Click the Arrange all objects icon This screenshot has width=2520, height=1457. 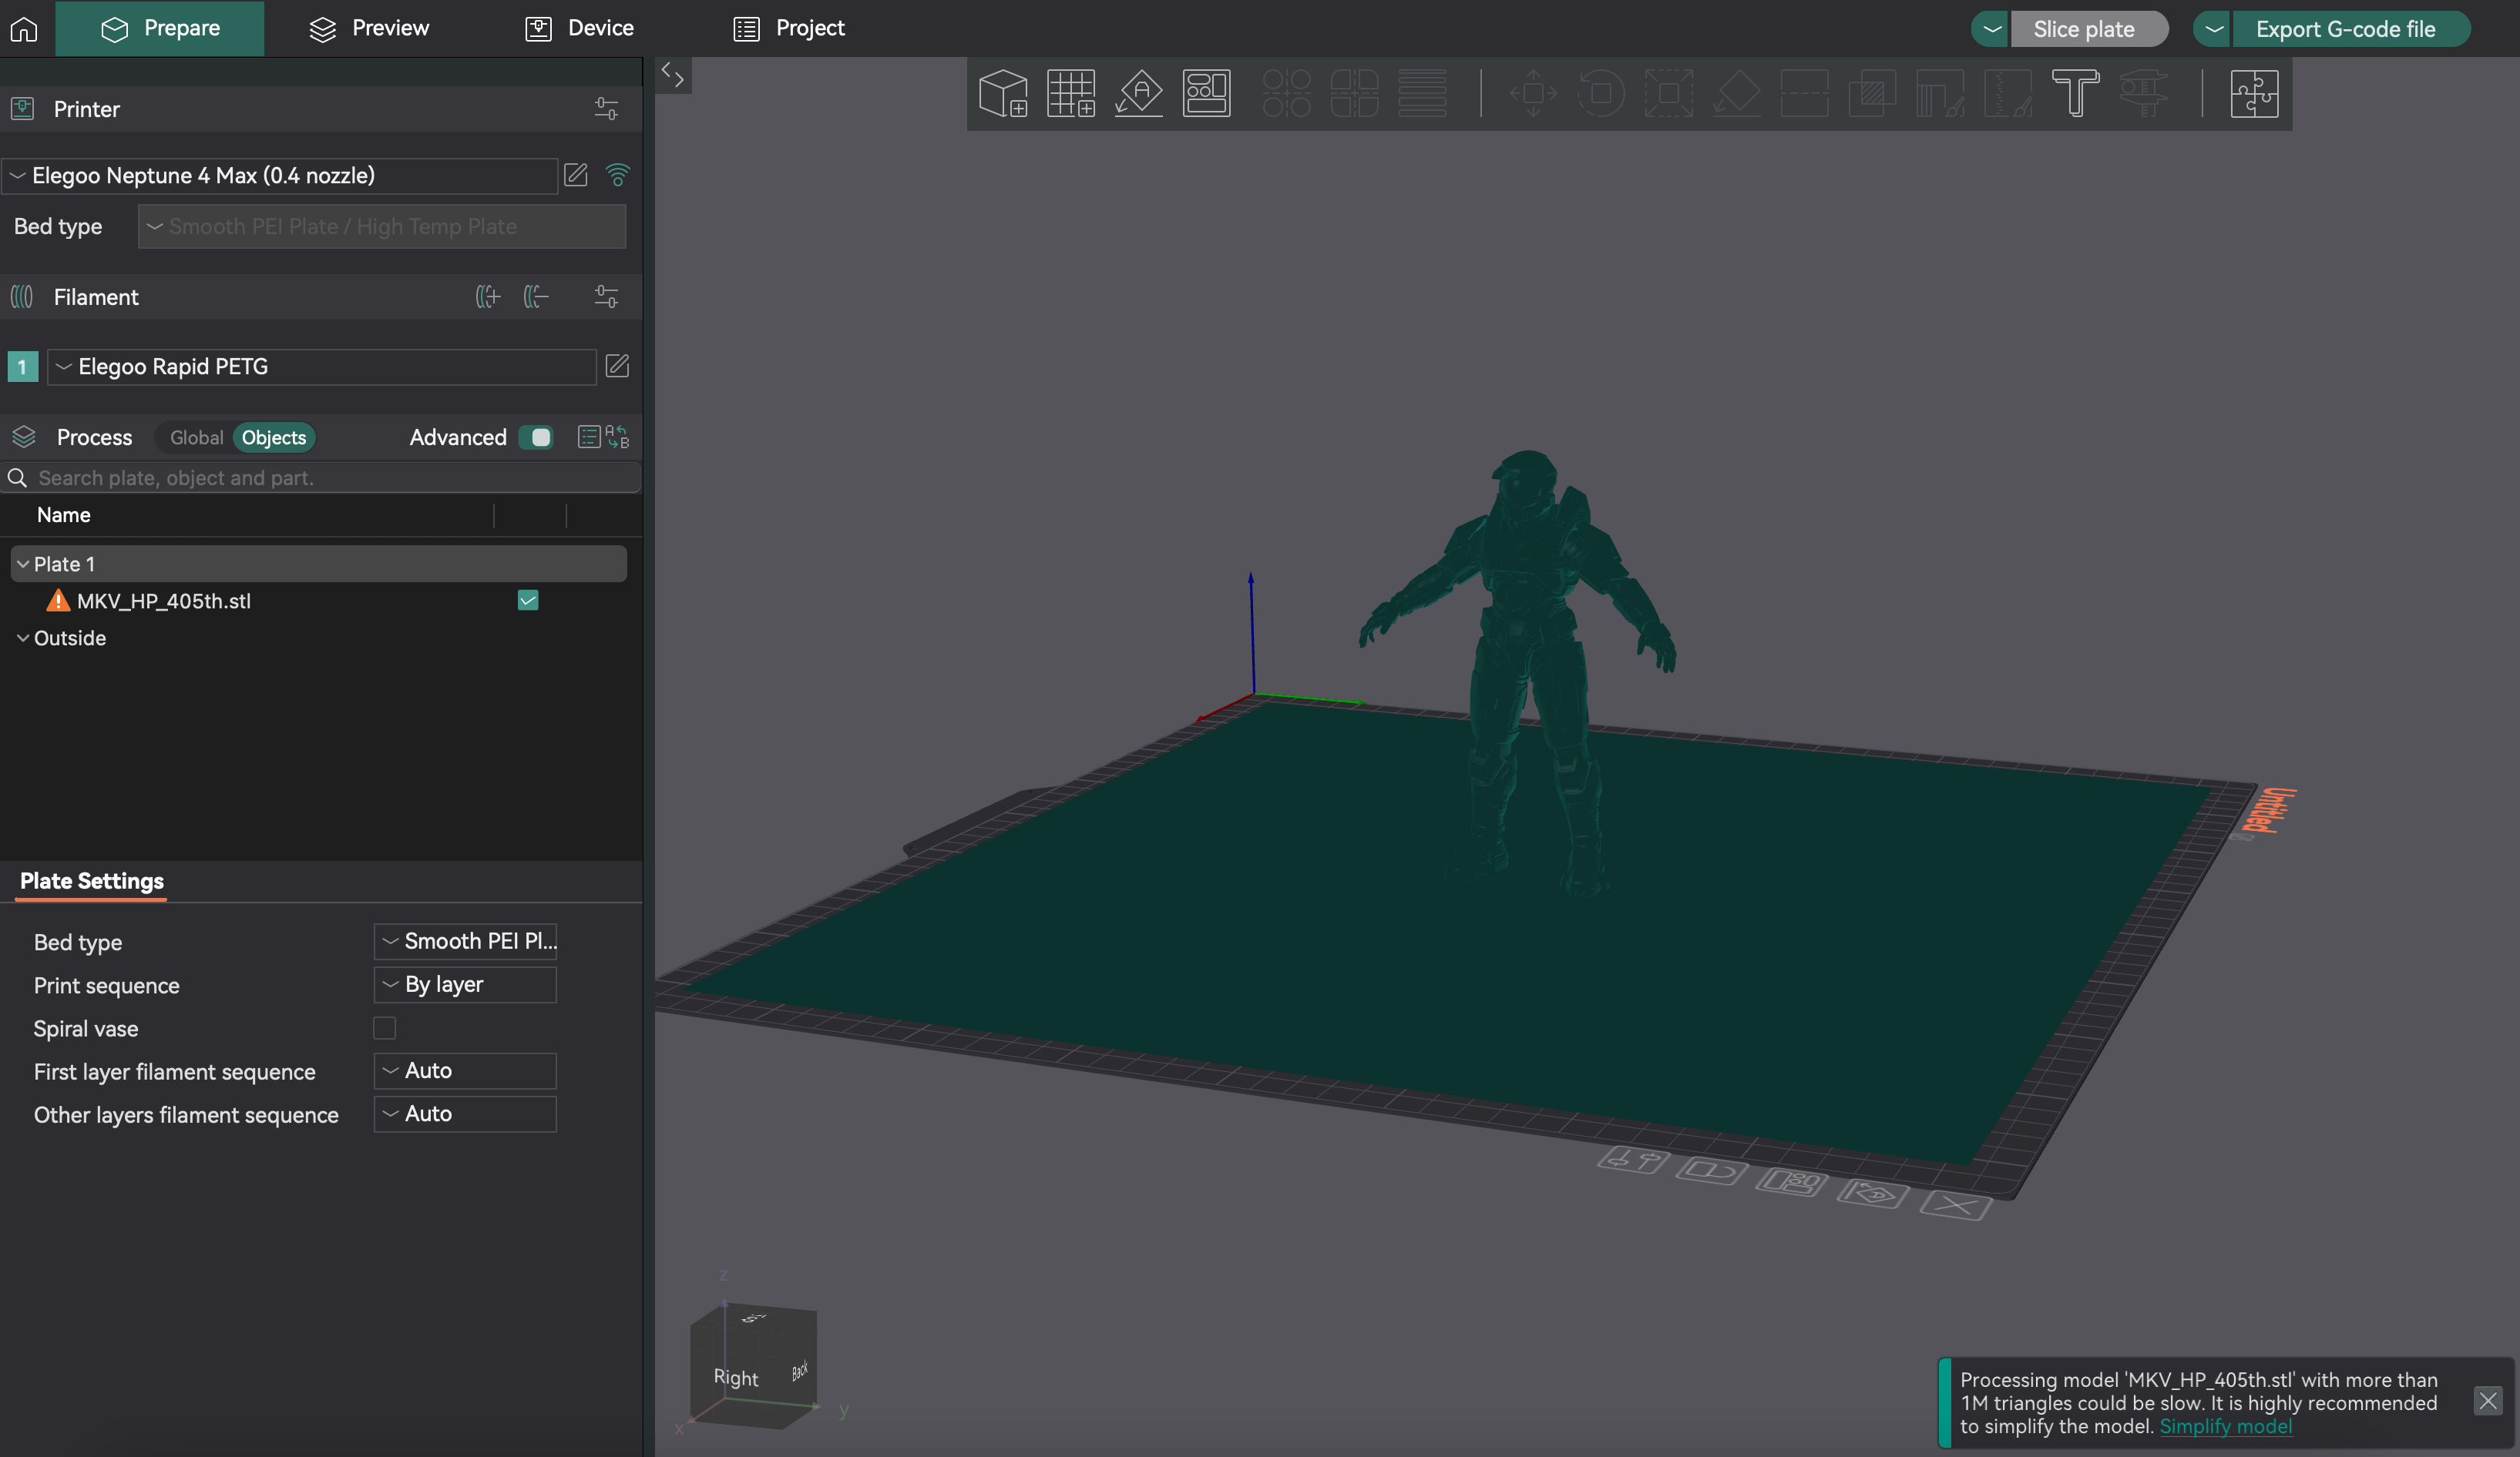[x=1206, y=93]
